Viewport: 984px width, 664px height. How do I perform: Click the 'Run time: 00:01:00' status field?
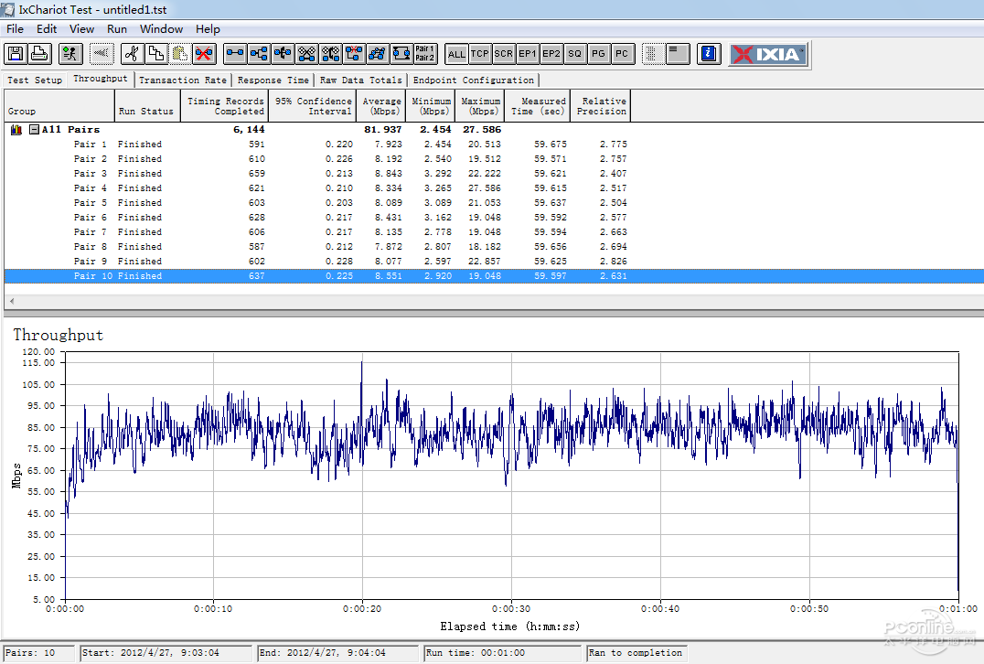tap(503, 653)
